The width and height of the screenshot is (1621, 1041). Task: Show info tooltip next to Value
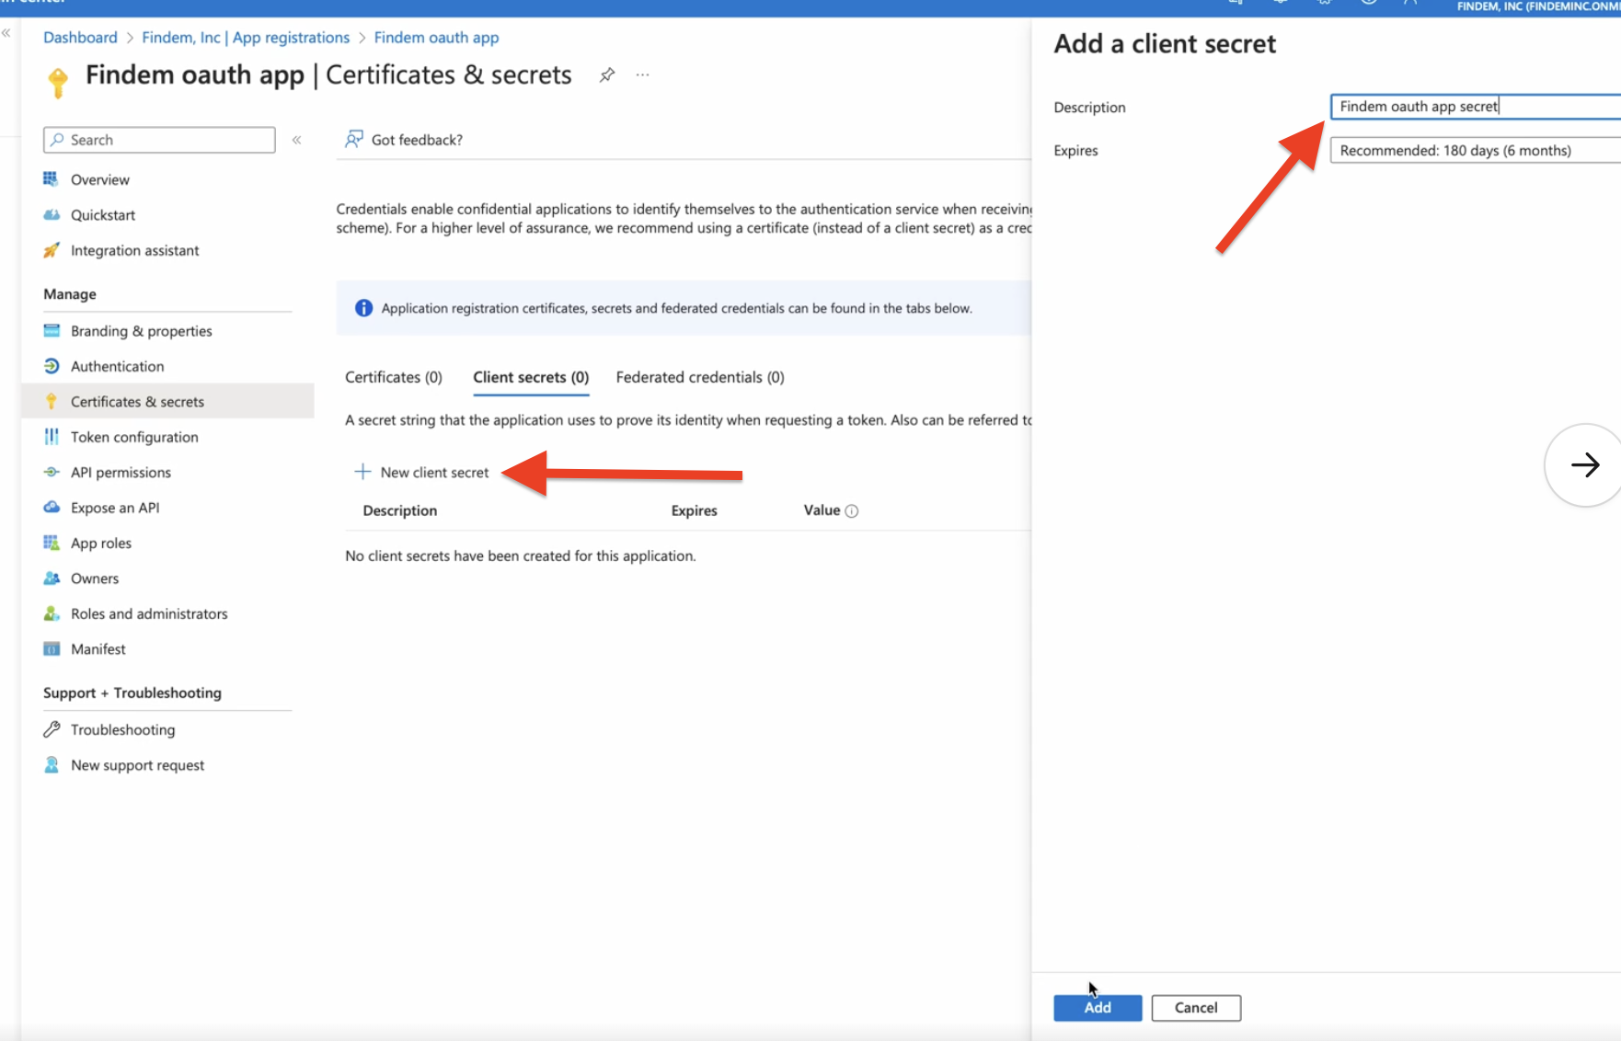pyautogui.click(x=852, y=511)
